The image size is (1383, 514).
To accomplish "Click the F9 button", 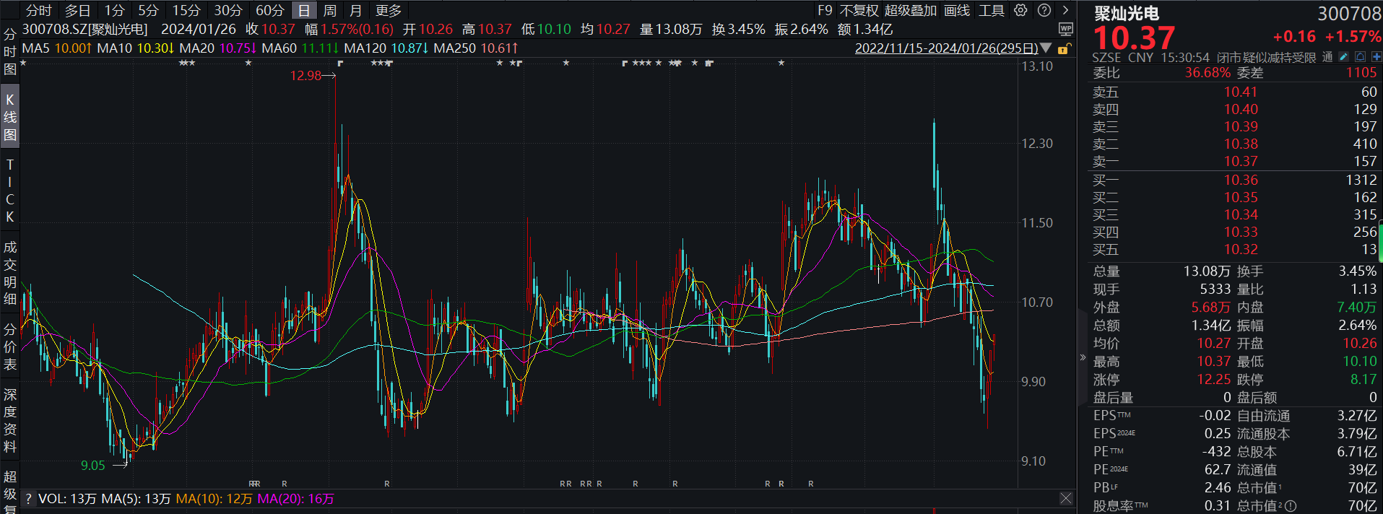I will (825, 10).
